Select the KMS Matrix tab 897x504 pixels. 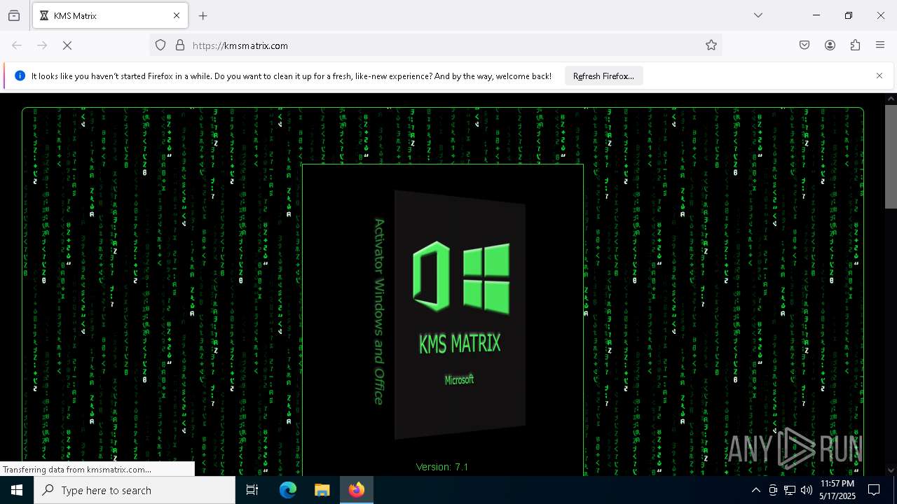click(109, 15)
